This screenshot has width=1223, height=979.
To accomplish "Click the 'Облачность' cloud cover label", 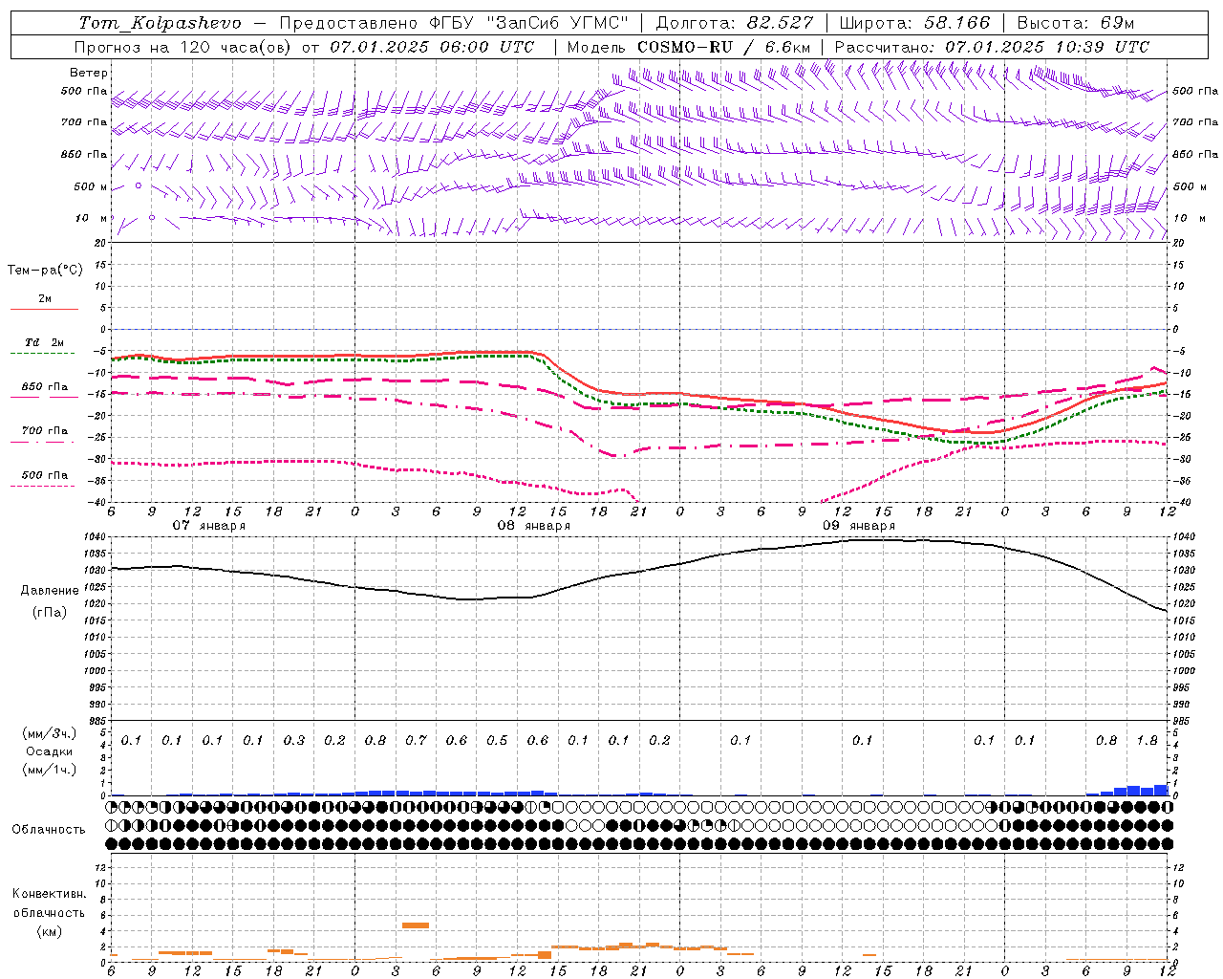I will (x=49, y=830).
